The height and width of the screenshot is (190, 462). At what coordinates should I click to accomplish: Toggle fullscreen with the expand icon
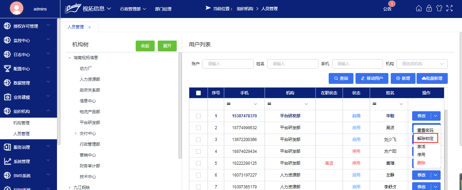pos(449,8)
